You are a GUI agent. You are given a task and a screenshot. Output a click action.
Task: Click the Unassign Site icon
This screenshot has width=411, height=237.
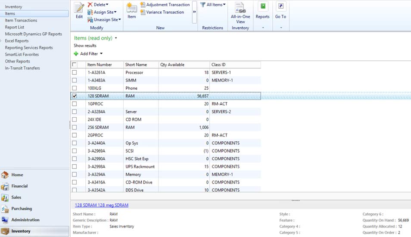[90, 20]
